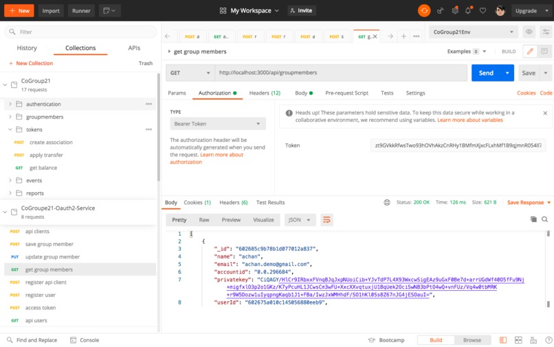Open the HTTP method GET dropdown
Image resolution: width=554 pixels, height=347 pixels.
point(190,73)
